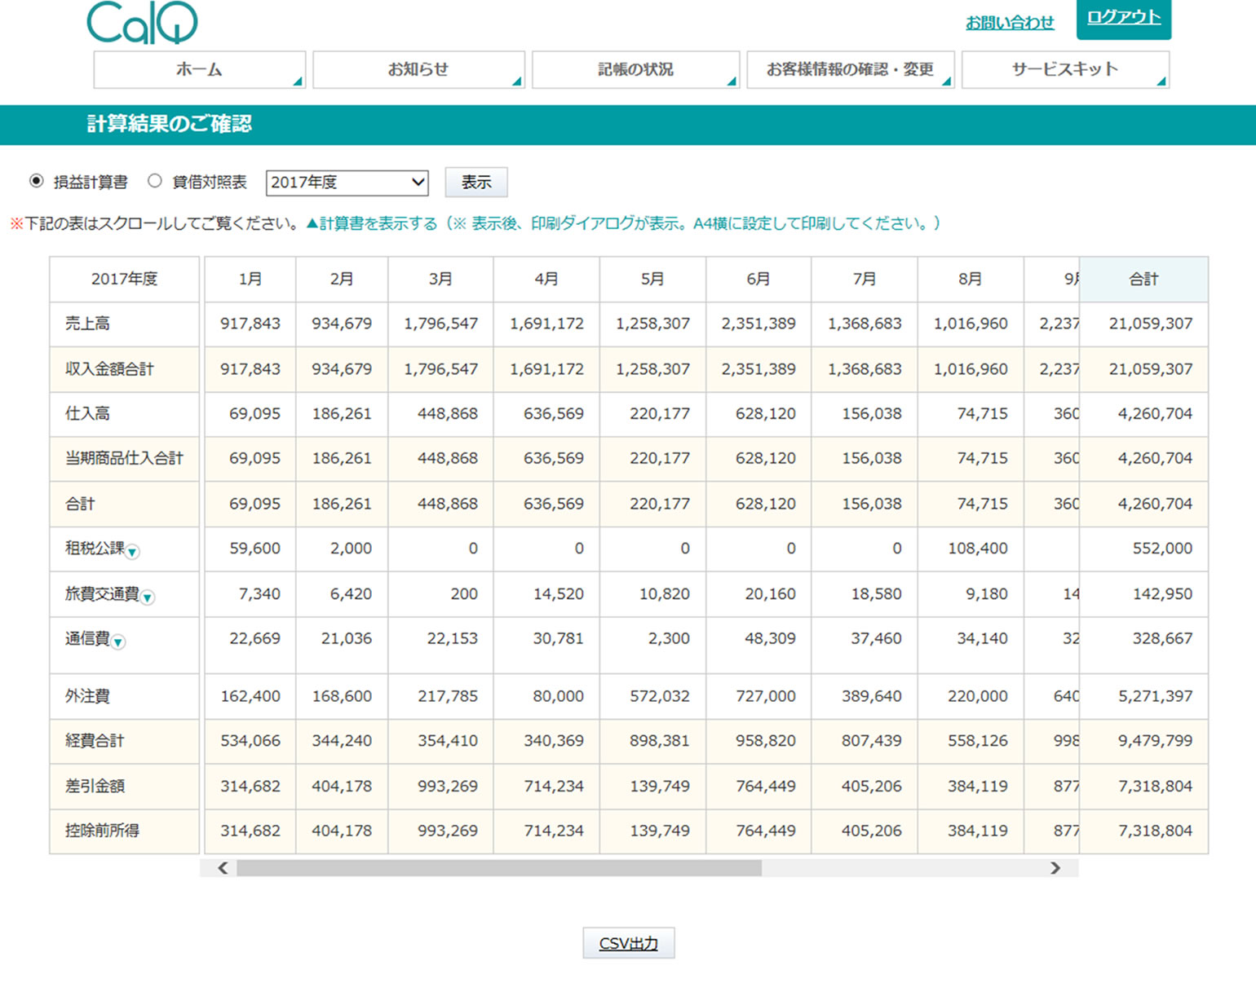The width and height of the screenshot is (1256, 983).
Task: Click the 合計 column header
Action: click(x=1143, y=280)
